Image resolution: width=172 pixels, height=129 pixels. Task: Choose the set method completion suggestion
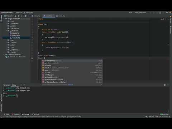pyautogui.click(x=72, y=63)
